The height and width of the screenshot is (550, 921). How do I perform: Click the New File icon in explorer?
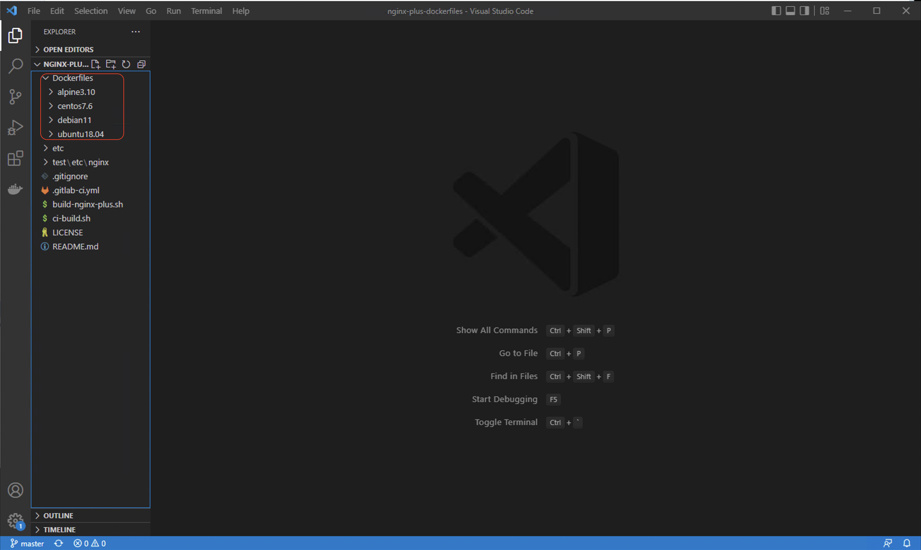(96, 65)
